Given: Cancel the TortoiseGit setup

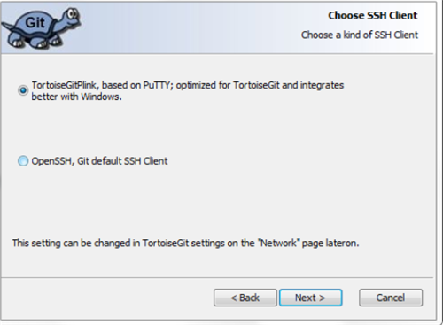Looking at the screenshot, I should click(391, 298).
